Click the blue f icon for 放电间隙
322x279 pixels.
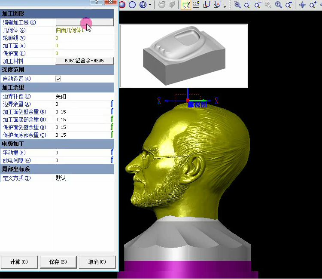tap(112, 160)
